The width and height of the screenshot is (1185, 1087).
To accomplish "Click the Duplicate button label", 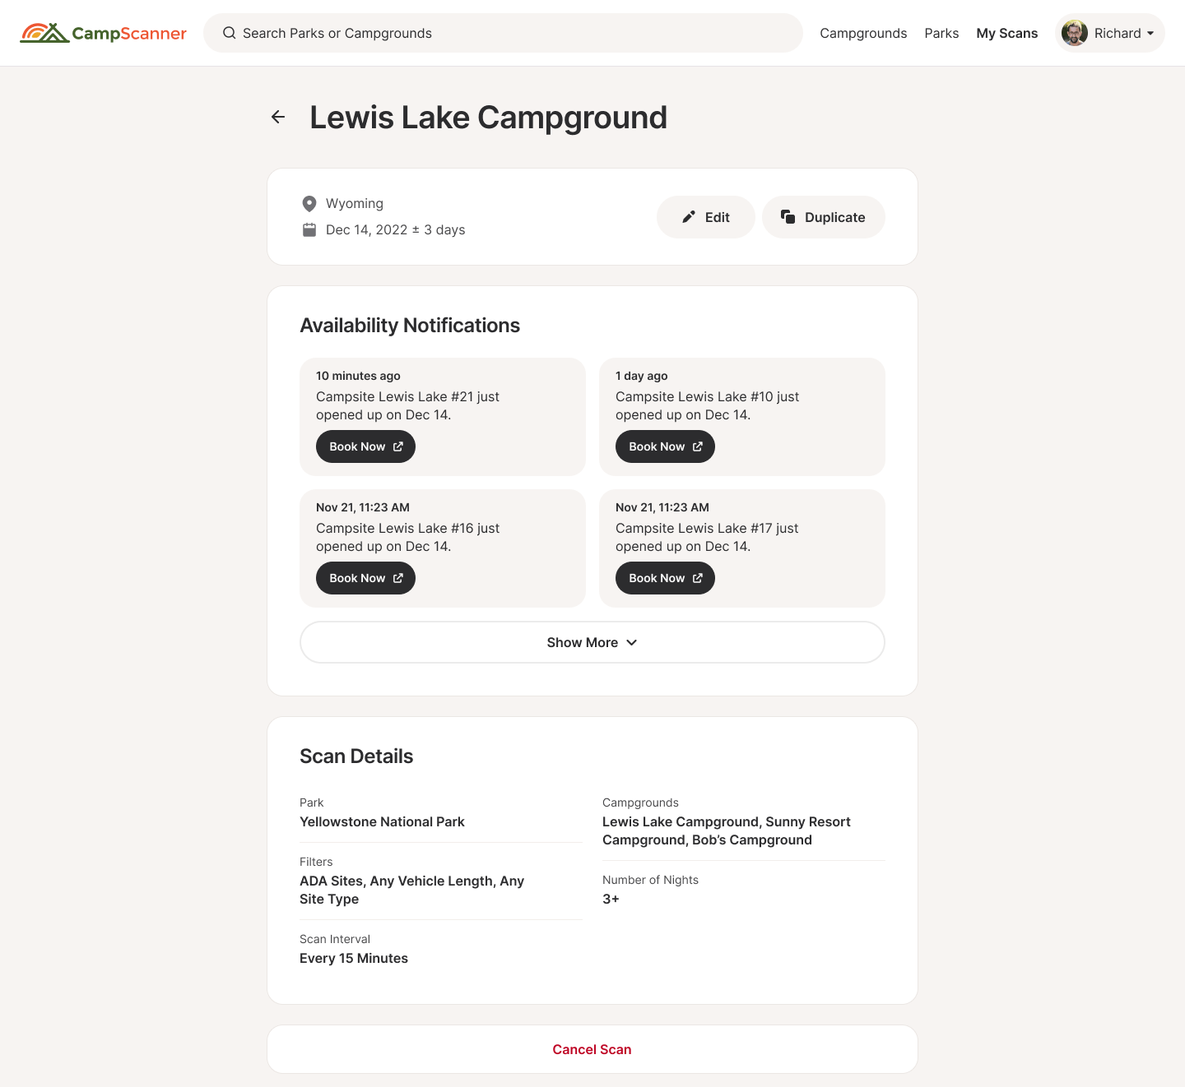I will coord(834,217).
